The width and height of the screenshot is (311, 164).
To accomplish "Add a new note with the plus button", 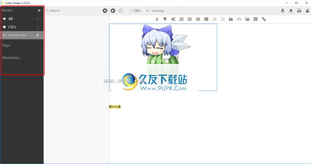I will [105, 11].
